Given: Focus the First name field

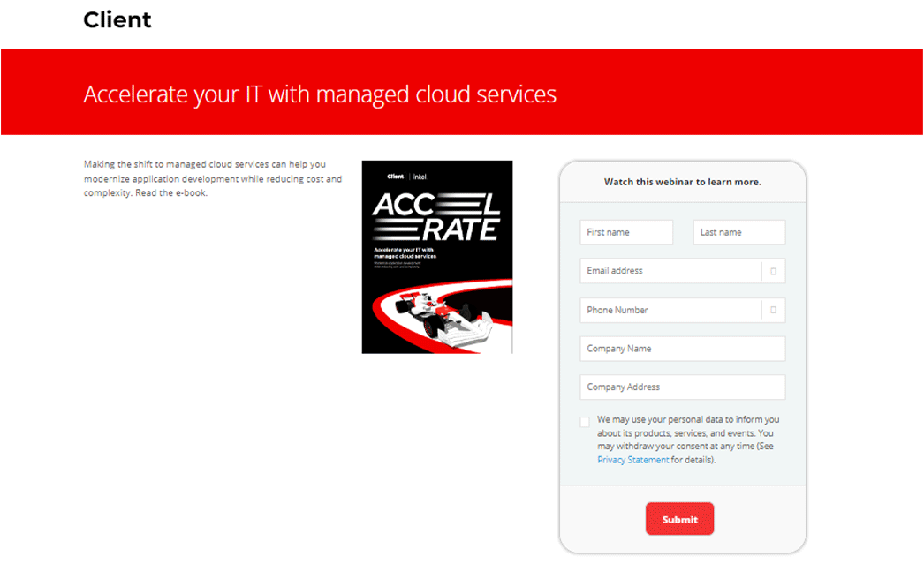Looking at the screenshot, I should coord(626,232).
